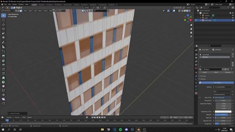Activate the Cursor tool
Screen dimensions: 235x132
pyautogui.click(x=3, y=20)
